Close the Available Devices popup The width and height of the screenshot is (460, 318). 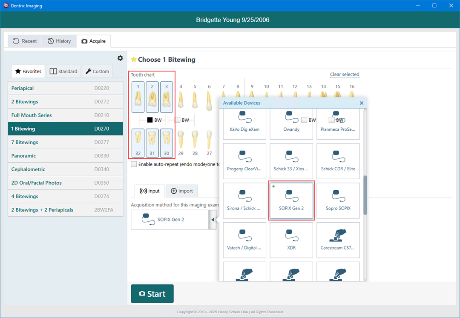point(362,103)
